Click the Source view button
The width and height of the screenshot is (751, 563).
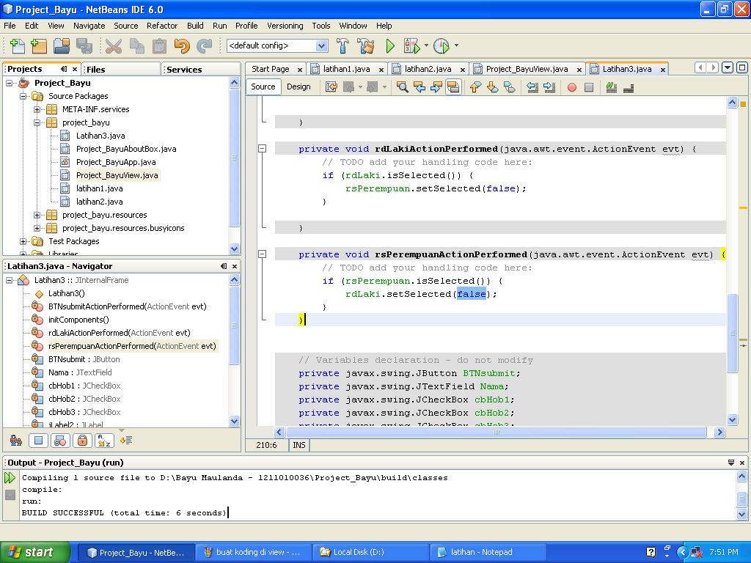coord(263,87)
